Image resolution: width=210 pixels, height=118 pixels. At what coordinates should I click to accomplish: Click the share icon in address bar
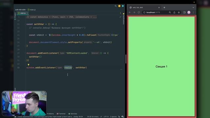coord(174,12)
